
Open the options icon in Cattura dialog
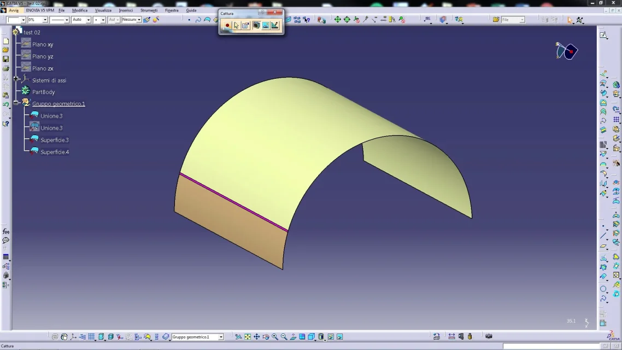(x=245, y=25)
